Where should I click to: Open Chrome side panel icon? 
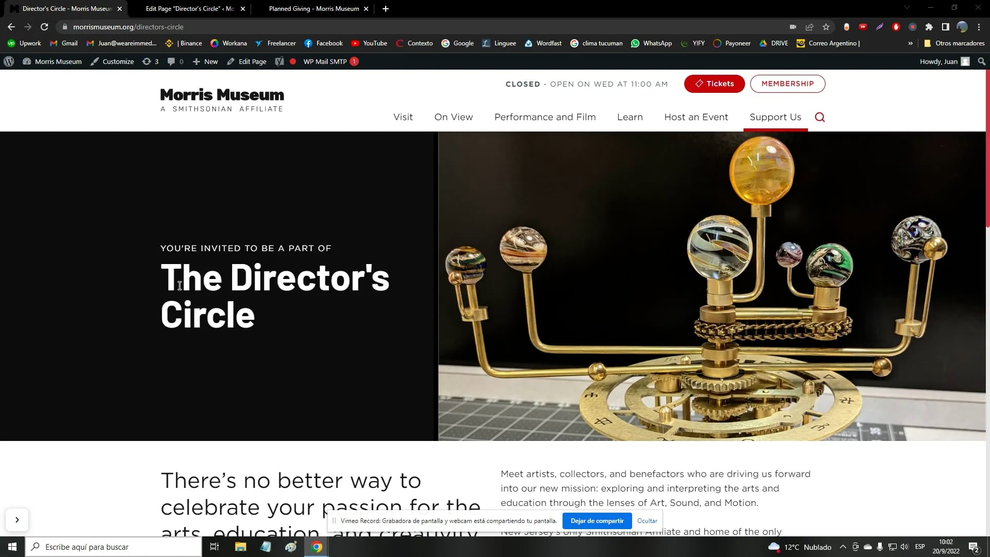pyautogui.click(x=945, y=27)
